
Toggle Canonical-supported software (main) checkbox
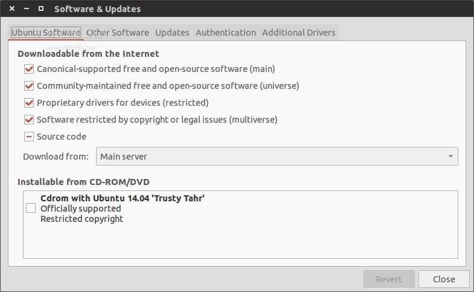(x=29, y=69)
